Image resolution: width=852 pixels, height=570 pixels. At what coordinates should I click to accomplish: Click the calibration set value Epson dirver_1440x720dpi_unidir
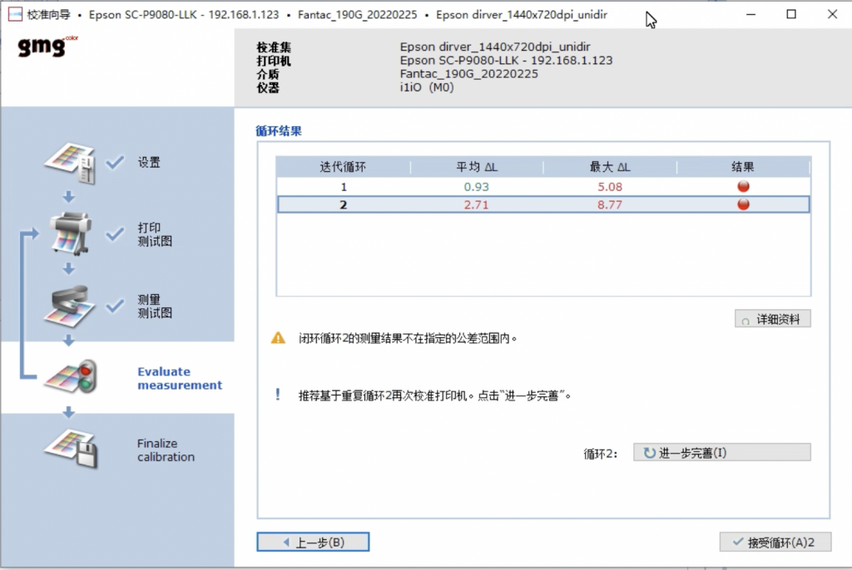pos(495,47)
